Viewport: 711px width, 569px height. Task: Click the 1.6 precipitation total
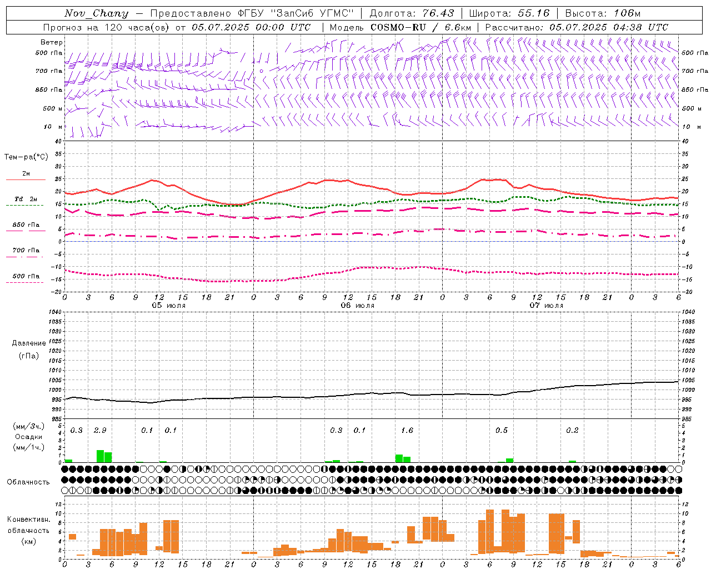[x=407, y=431]
